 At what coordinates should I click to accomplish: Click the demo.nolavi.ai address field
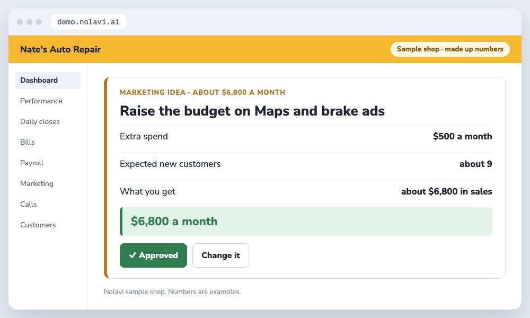click(89, 22)
